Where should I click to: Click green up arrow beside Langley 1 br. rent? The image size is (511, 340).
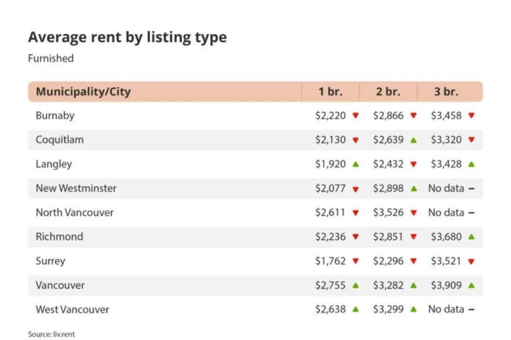356,164
